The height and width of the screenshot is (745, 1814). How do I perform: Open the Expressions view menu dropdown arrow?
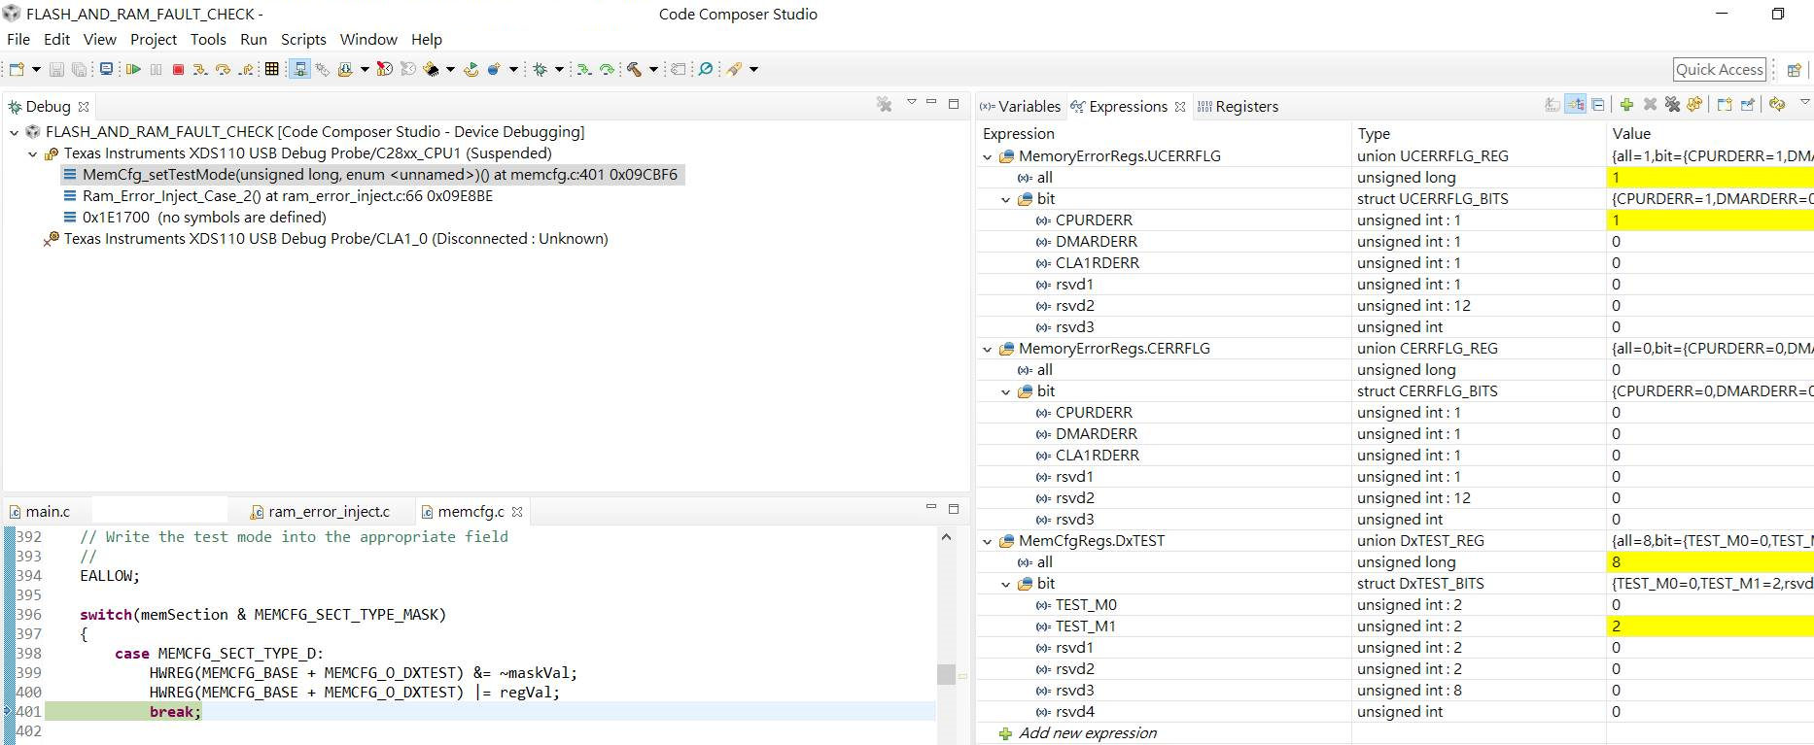[1805, 103]
